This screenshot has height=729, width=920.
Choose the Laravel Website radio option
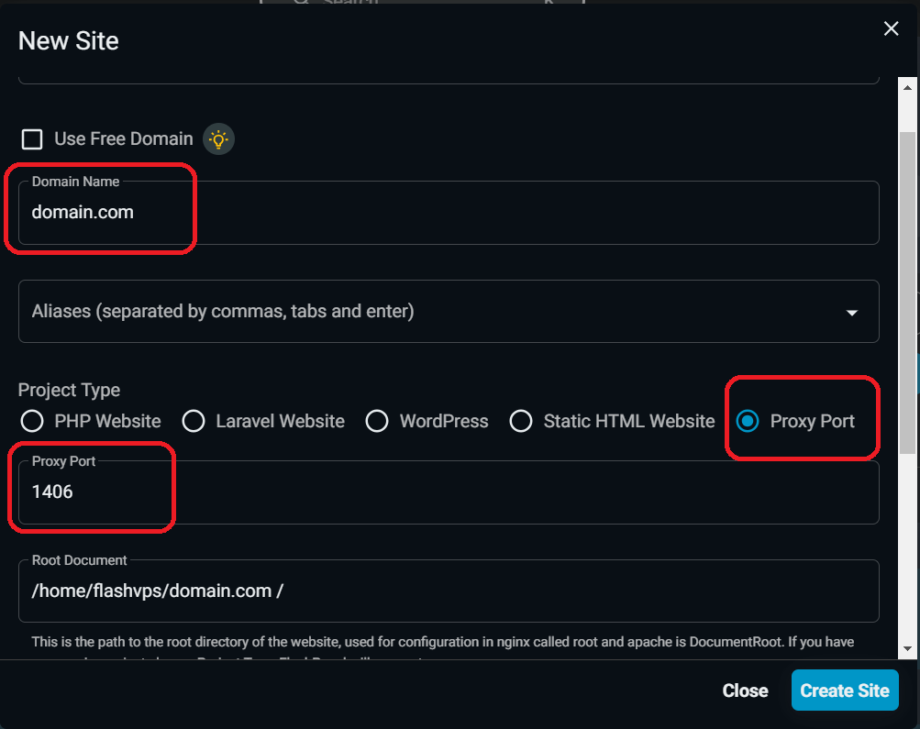tap(194, 421)
